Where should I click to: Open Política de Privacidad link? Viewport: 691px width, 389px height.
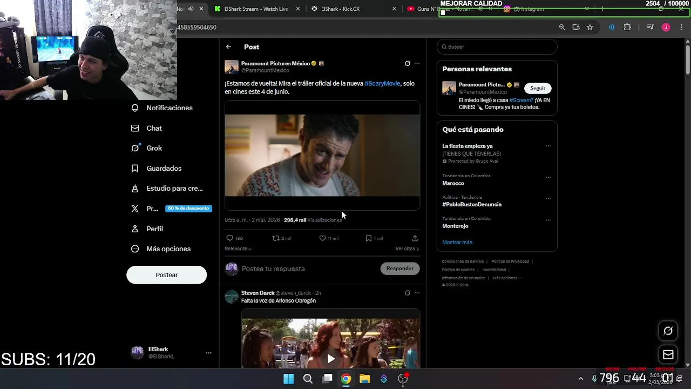point(510,261)
